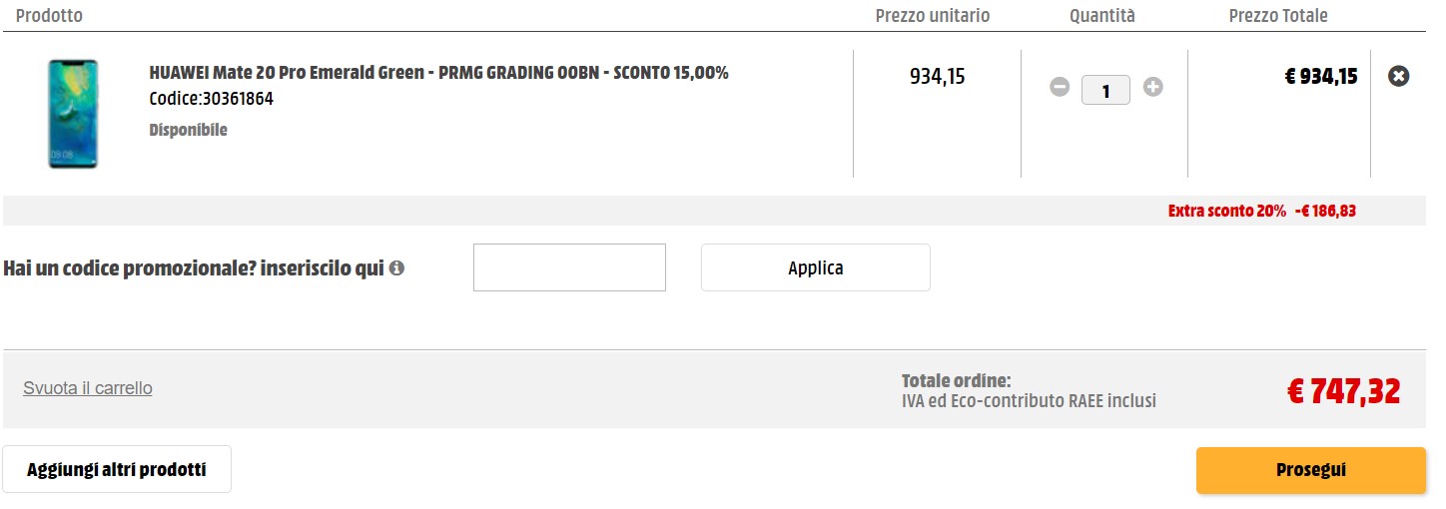Open the HUAWEI Mate 20 Pro thumbnail
1446x509 pixels.
click(73, 114)
